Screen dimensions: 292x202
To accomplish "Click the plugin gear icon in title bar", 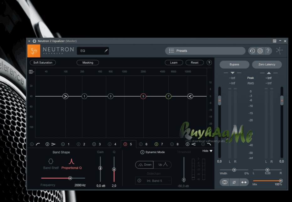I will [x=35, y=41].
